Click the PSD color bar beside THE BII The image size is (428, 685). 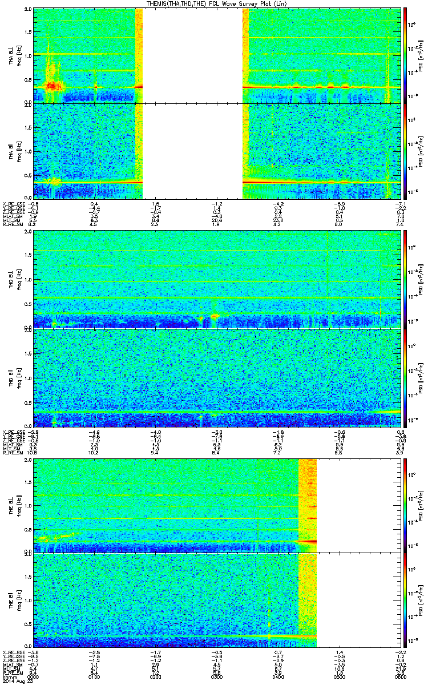[x=405, y=601]
